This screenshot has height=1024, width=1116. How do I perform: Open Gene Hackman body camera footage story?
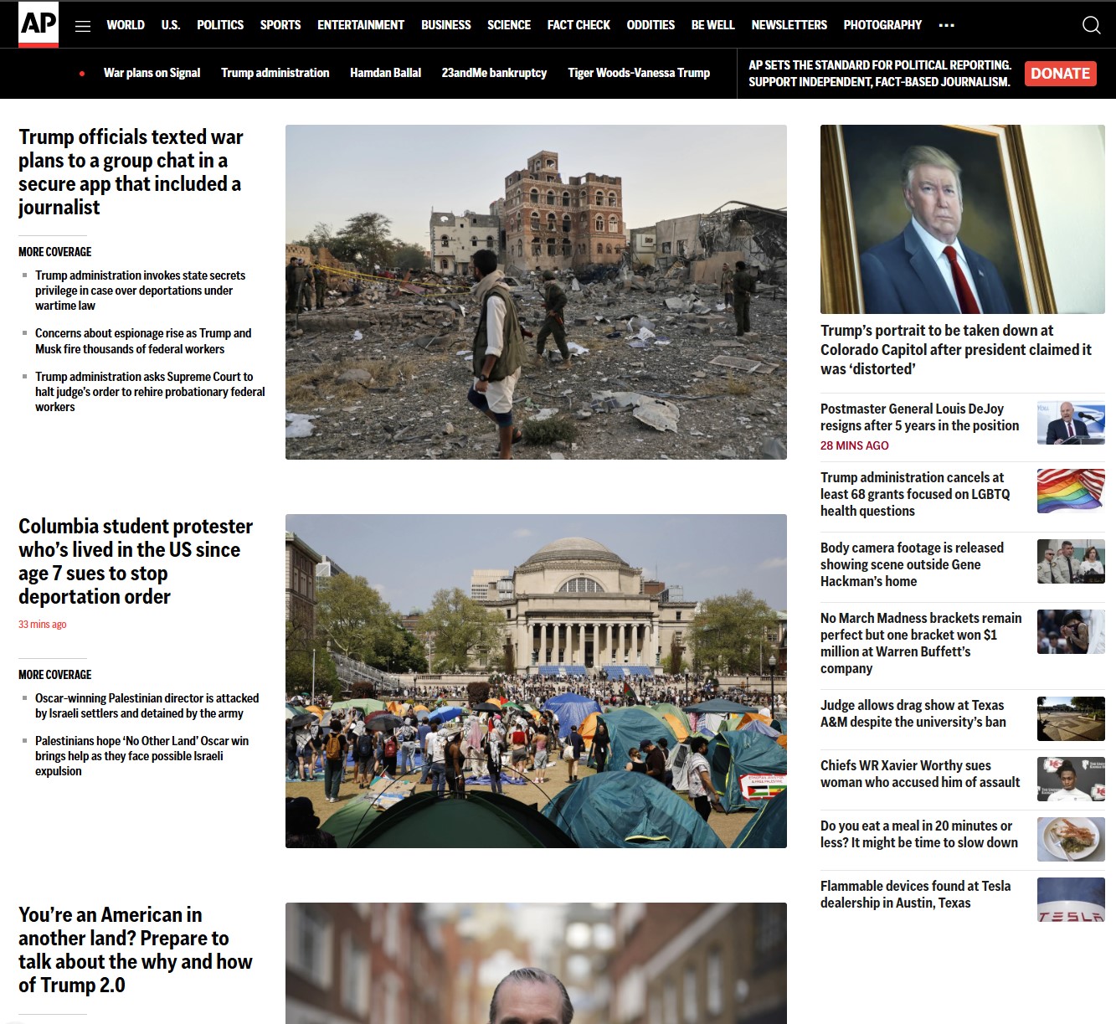pyautogui.click(x=912, y=564)
